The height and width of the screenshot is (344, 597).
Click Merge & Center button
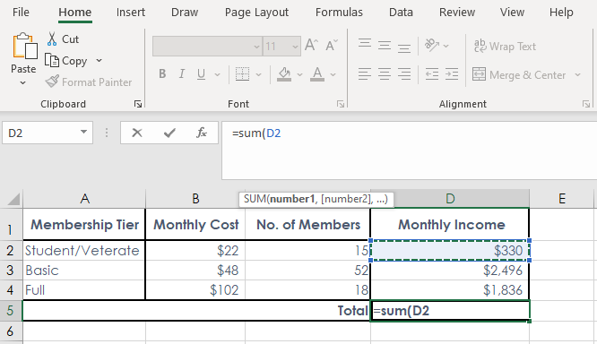[x=519, y=74]
